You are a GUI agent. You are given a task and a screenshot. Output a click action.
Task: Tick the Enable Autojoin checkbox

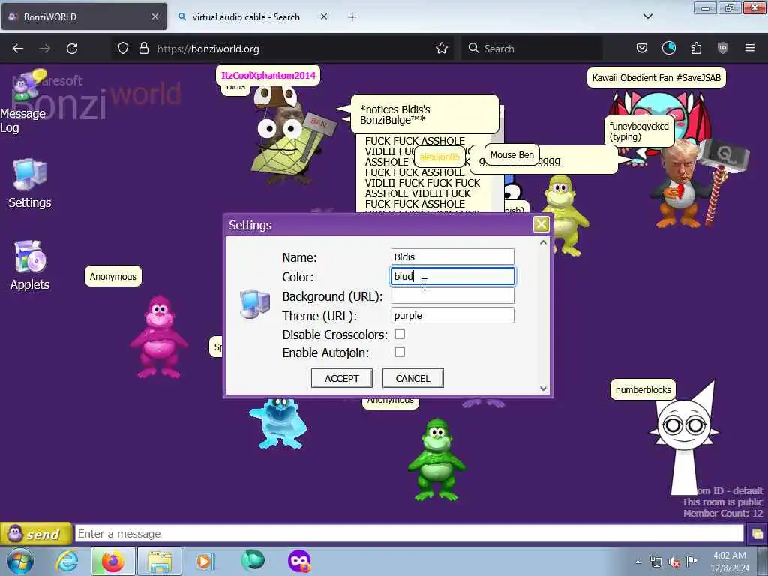pos(400,352)
